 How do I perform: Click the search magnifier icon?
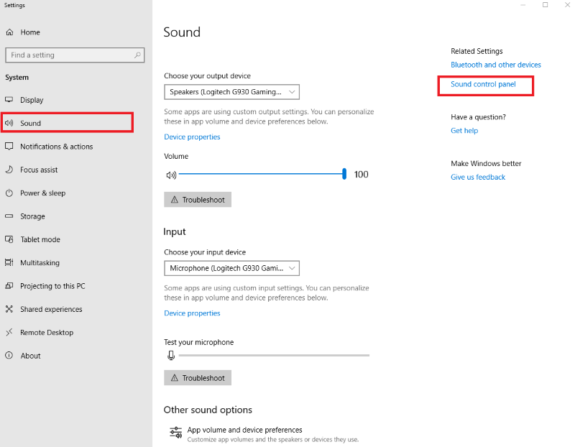pos(137,55)
